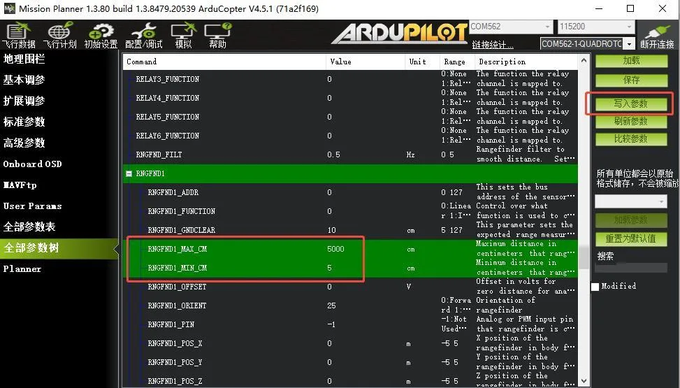
Task: Click the scrollbar down arrow
Action: pos(584,381)
